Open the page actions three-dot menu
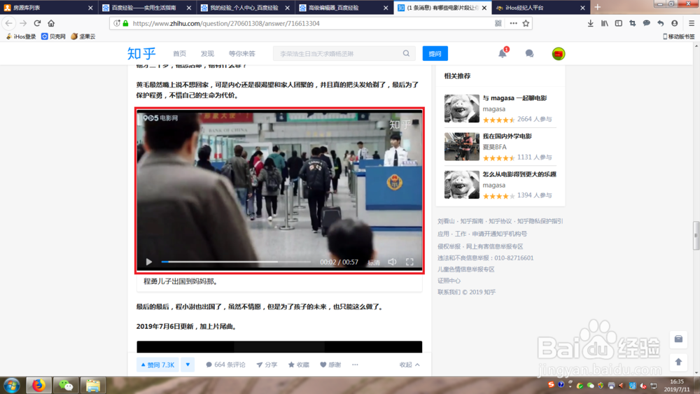The width and height of the screenshot is (700, 394). coord(513,23)
